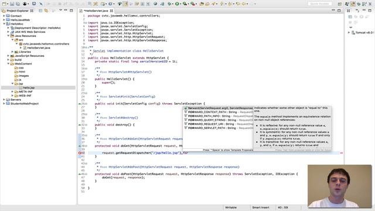Image resolution: width=375 pixels, height=211 pixels.
Task: Click the External Tools run icon
Action: [193, 4]
